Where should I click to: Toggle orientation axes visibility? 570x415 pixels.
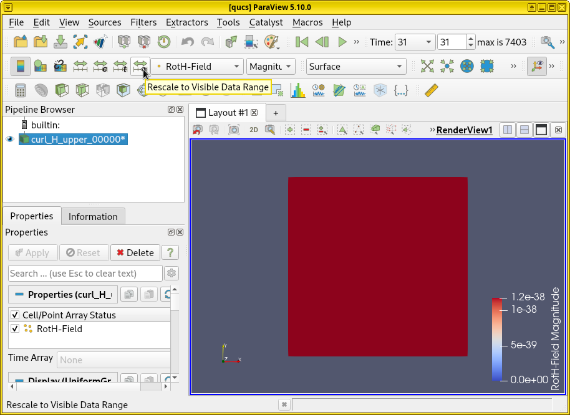[536, 66]
